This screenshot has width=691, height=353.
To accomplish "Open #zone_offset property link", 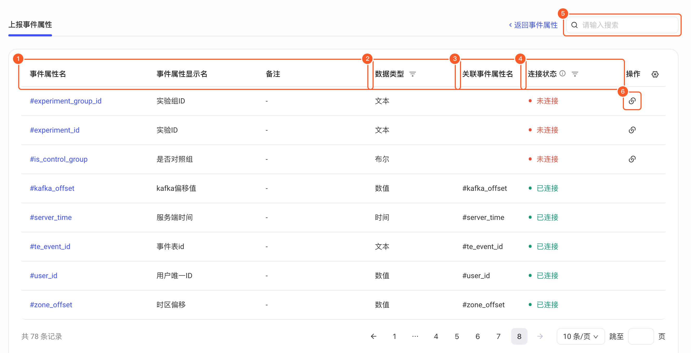I will click(51, 305).
